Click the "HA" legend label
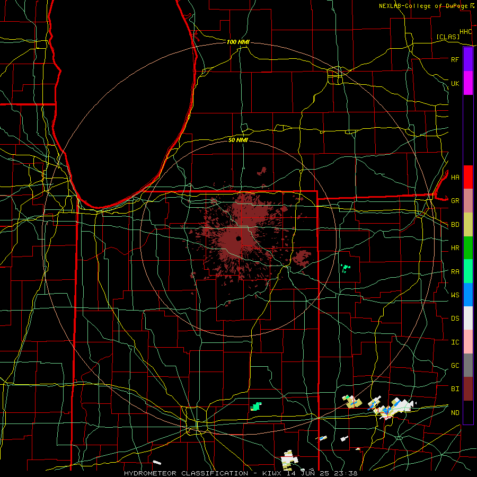Image resolution: width=477 pixels, height=477 pixels. point(455,178)
